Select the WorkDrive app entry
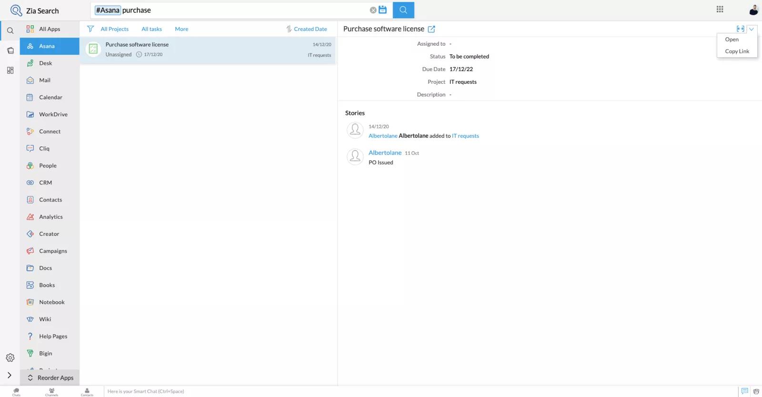 [50, 114]
